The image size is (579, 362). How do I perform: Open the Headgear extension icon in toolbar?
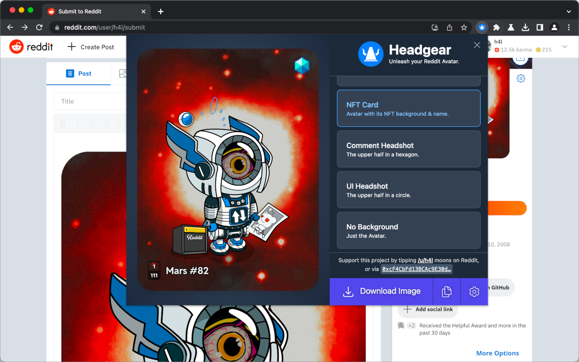482,27
